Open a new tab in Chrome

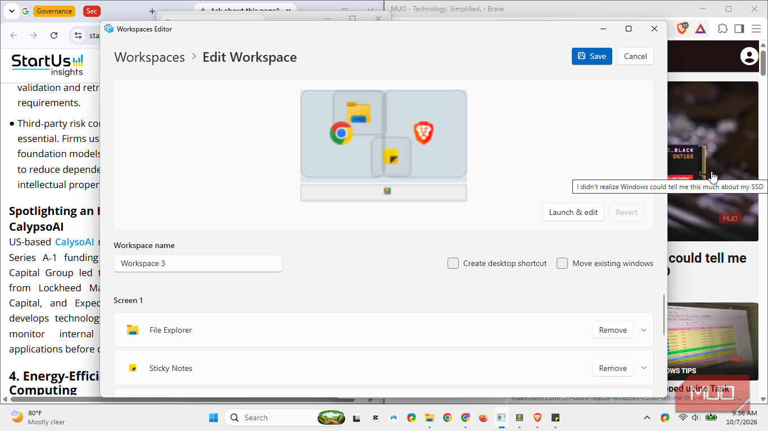tap(152, 11)
